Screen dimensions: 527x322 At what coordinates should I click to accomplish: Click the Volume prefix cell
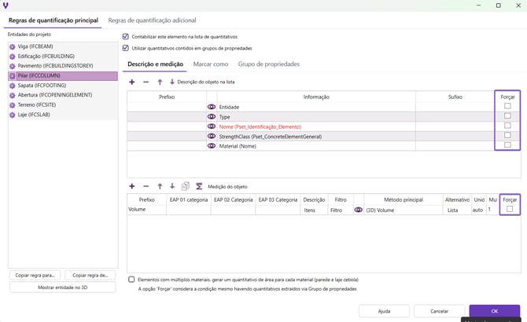coord(146,209)
